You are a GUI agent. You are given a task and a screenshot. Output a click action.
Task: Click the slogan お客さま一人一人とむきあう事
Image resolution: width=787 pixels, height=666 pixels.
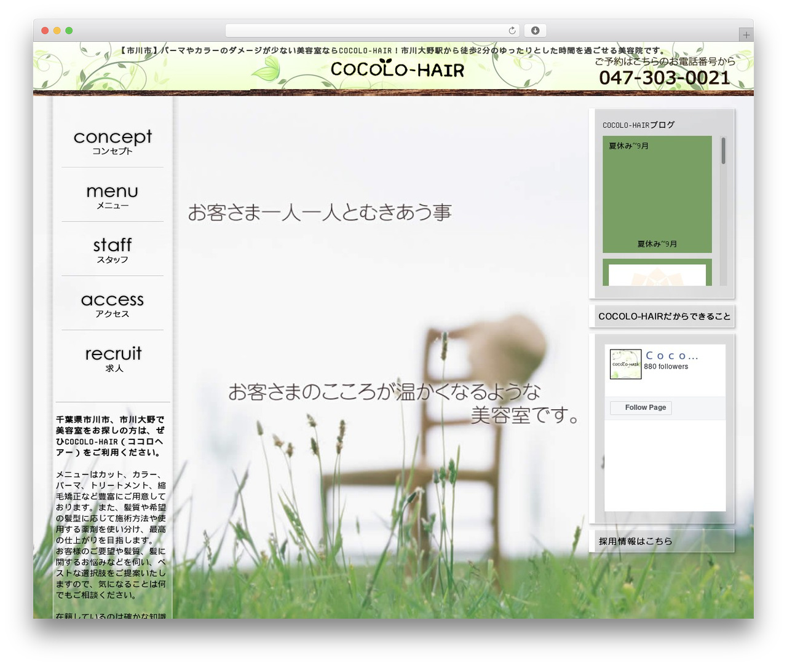tap(320, 213)
